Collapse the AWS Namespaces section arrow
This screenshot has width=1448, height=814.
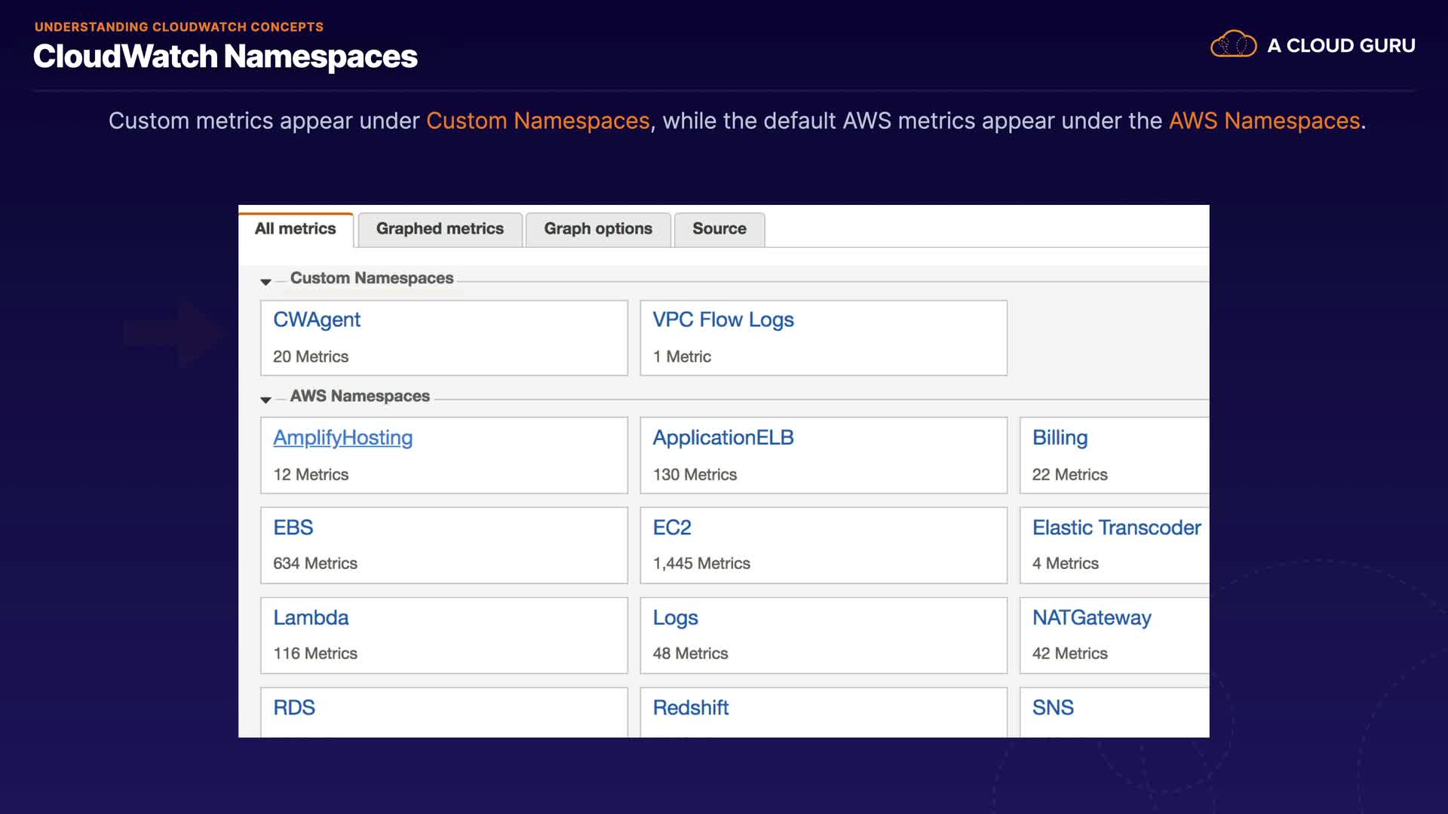pos(265,399)
